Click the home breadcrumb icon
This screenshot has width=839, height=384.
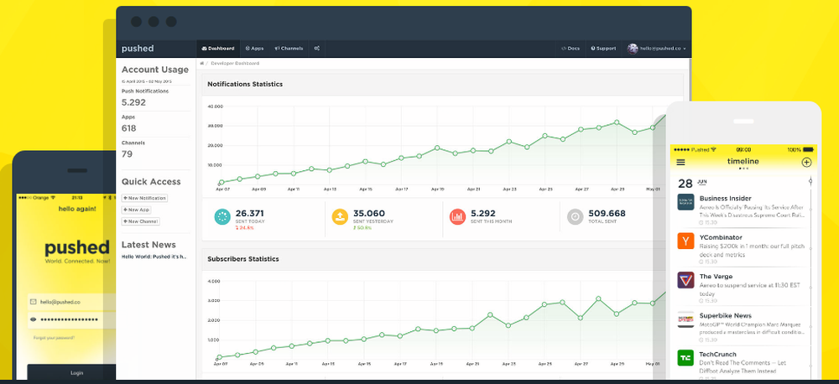[x=201, y=63]
